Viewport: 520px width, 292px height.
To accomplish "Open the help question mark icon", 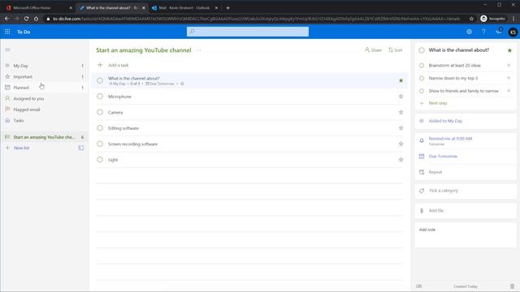I will click(483, 32).
